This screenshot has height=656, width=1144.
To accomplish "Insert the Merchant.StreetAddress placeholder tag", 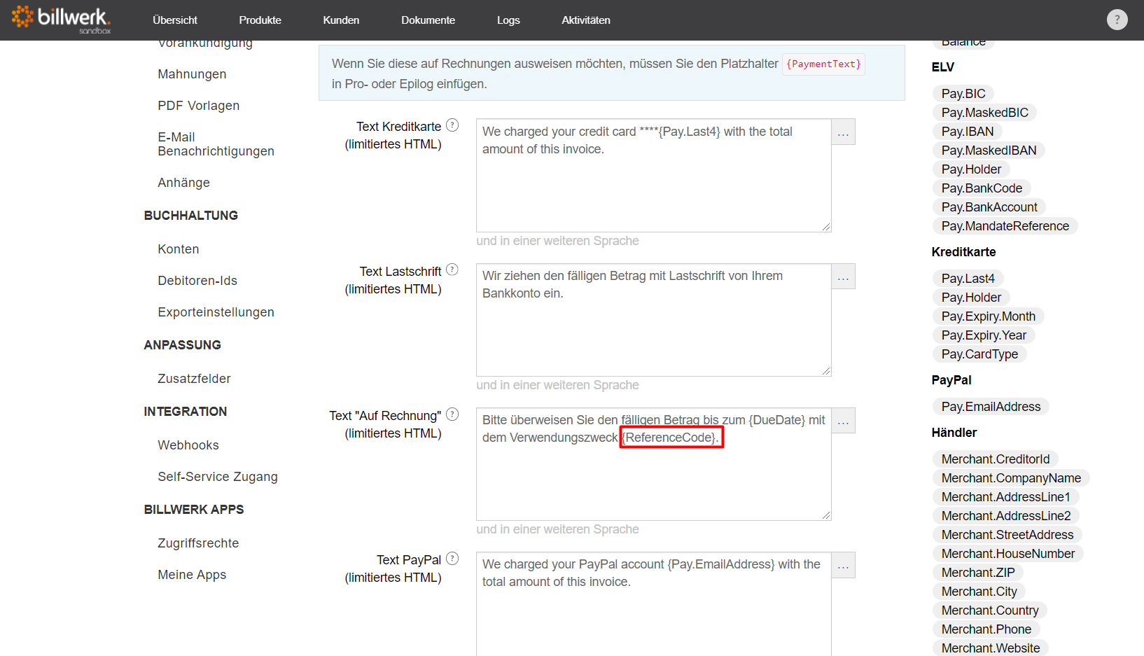I will 1007,535.
